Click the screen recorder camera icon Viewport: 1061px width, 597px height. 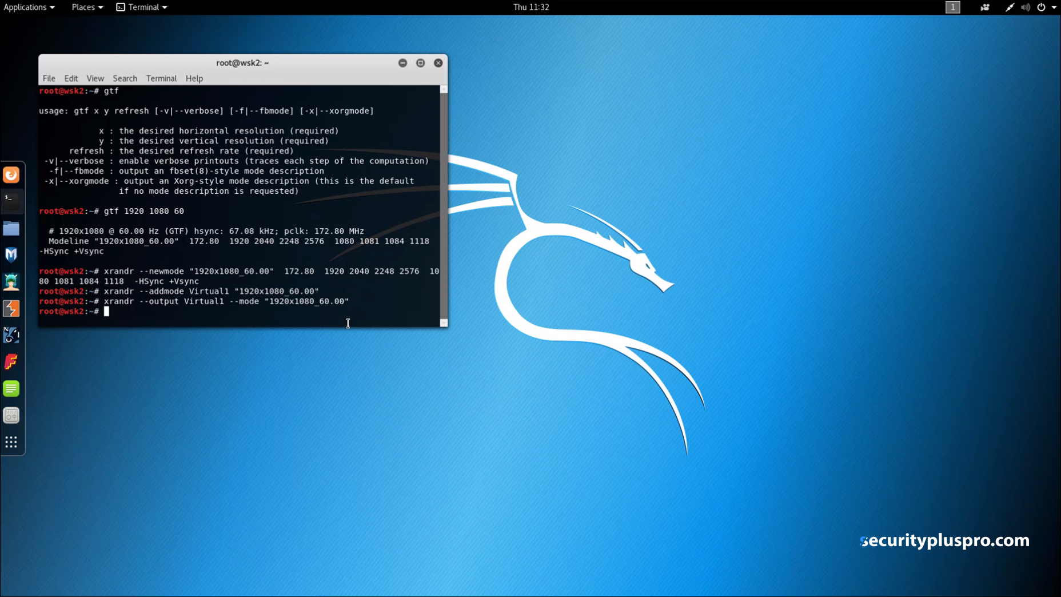[984, 7]
